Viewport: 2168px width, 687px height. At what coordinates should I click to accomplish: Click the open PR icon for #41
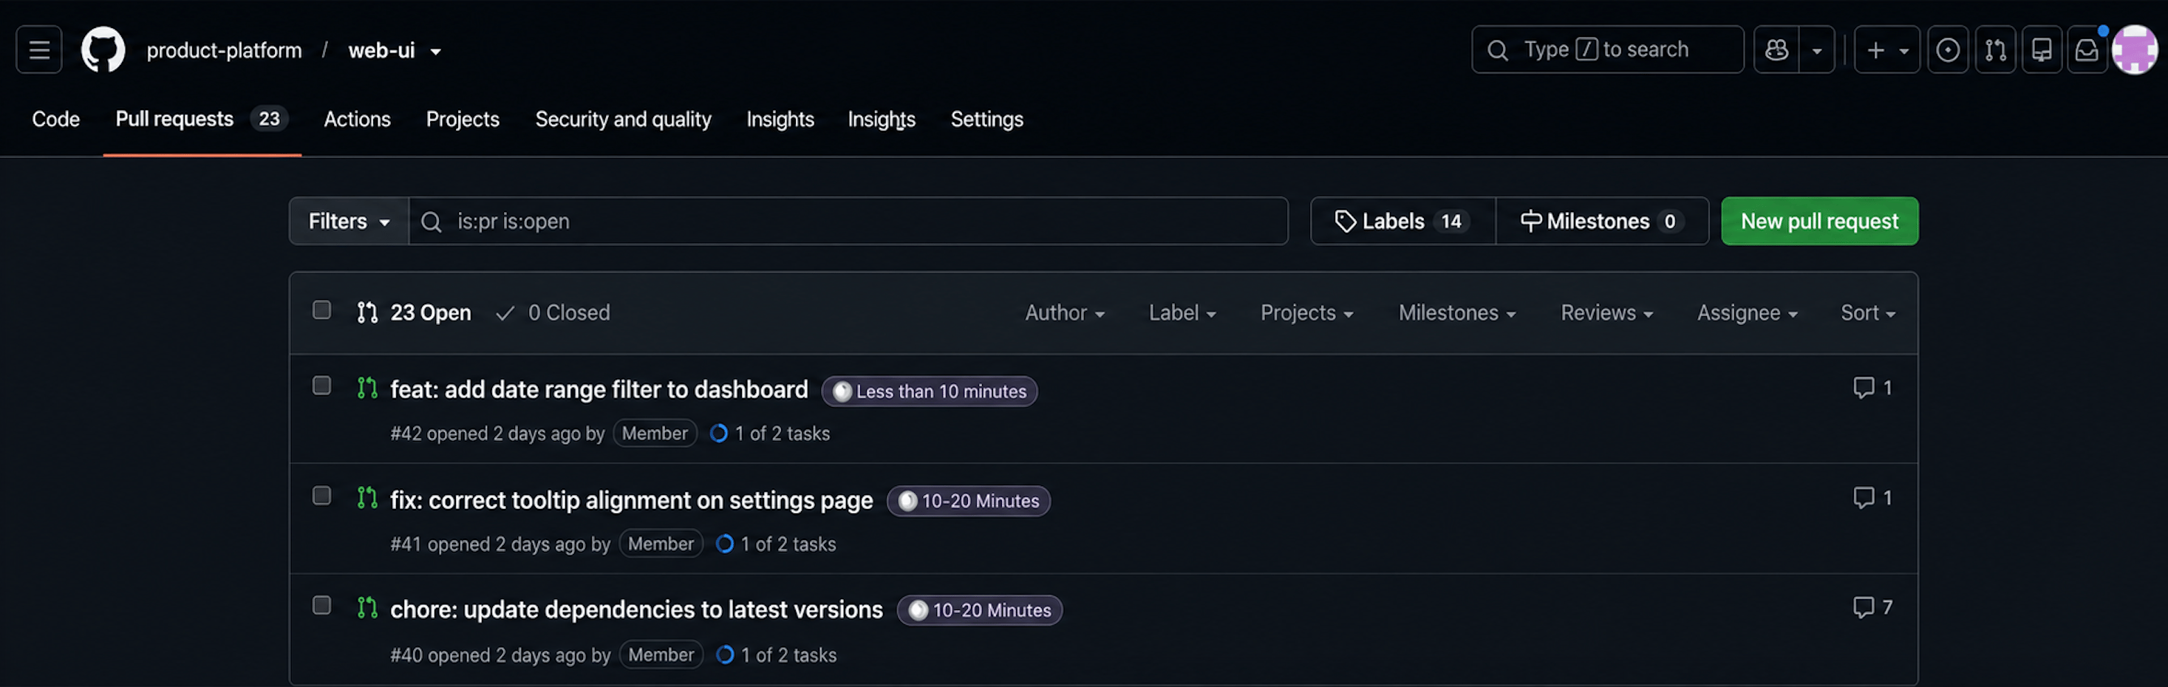pyautogui.click(x=367, y=497)
